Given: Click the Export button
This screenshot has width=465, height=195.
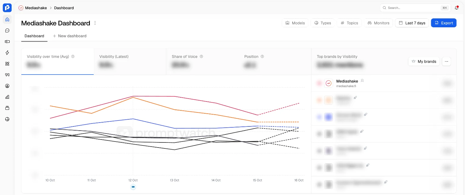Looking at the screenshot, I should [444, 23].
